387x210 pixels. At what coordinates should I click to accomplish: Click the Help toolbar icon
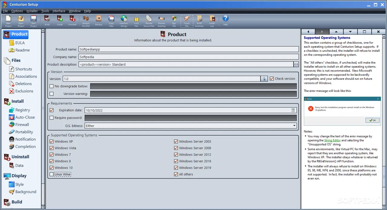[226, 21]
